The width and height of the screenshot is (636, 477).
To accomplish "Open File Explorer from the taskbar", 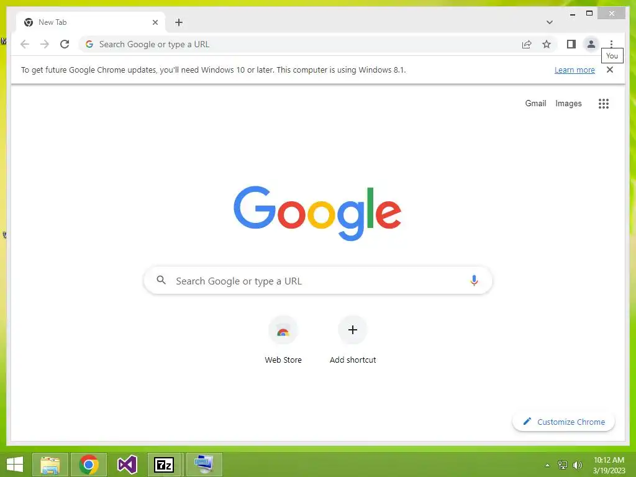I will point(50,465).
